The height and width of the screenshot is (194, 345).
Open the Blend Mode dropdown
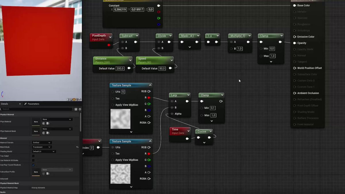41,147
